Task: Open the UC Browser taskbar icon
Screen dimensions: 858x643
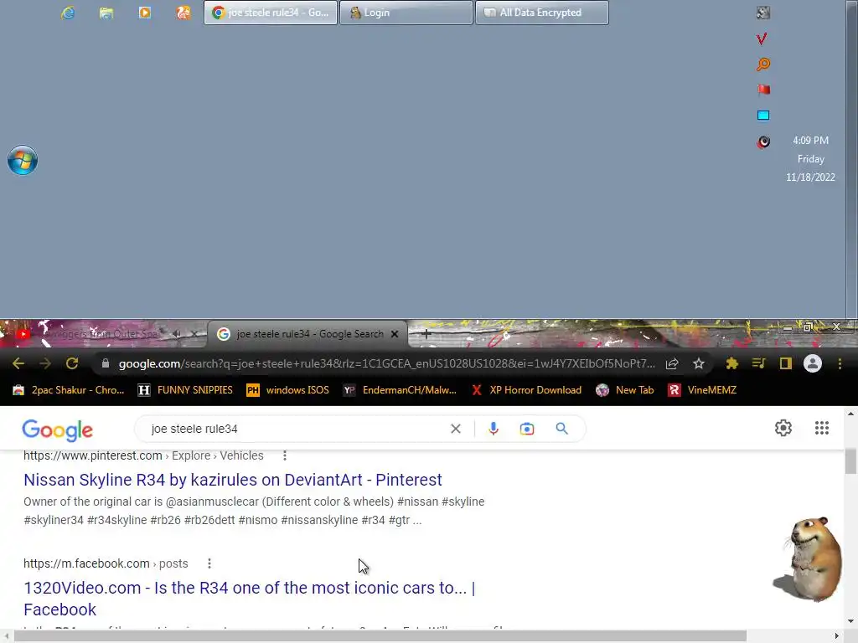Action: 183,13
